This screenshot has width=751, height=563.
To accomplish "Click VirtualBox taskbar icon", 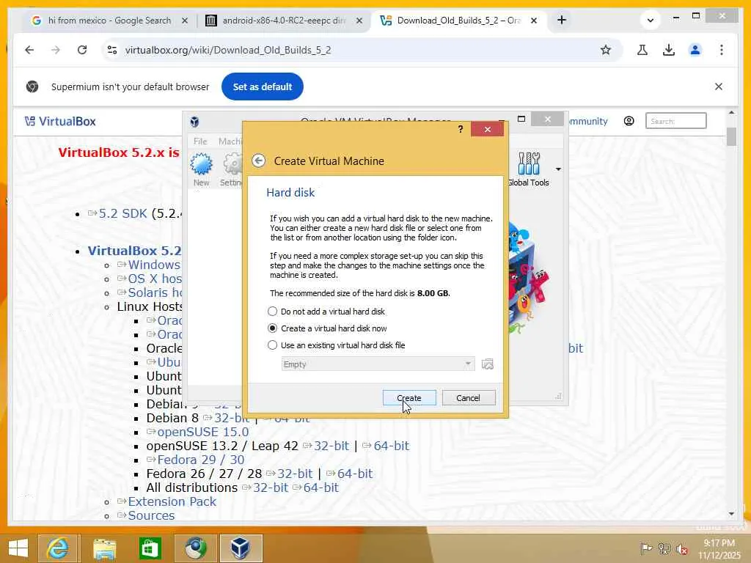I will 241,548.
